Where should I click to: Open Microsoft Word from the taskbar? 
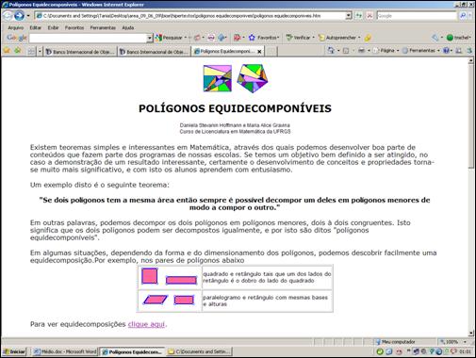tap(65, 351)
